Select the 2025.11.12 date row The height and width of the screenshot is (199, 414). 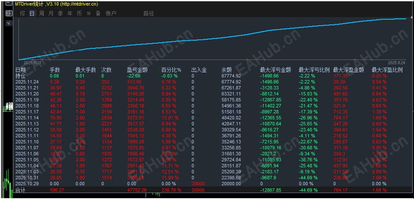click(x=27, y=130)
